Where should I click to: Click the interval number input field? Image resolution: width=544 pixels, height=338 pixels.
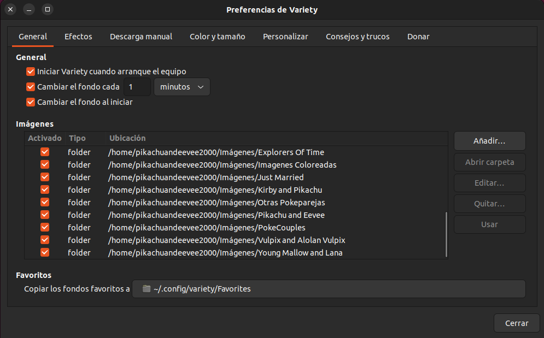pyautogui.click(x=137, y=87)
